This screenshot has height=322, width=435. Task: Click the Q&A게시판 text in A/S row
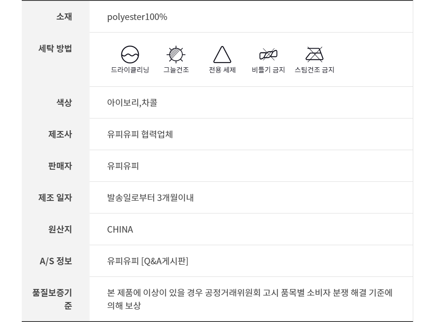tap(165, 261)
